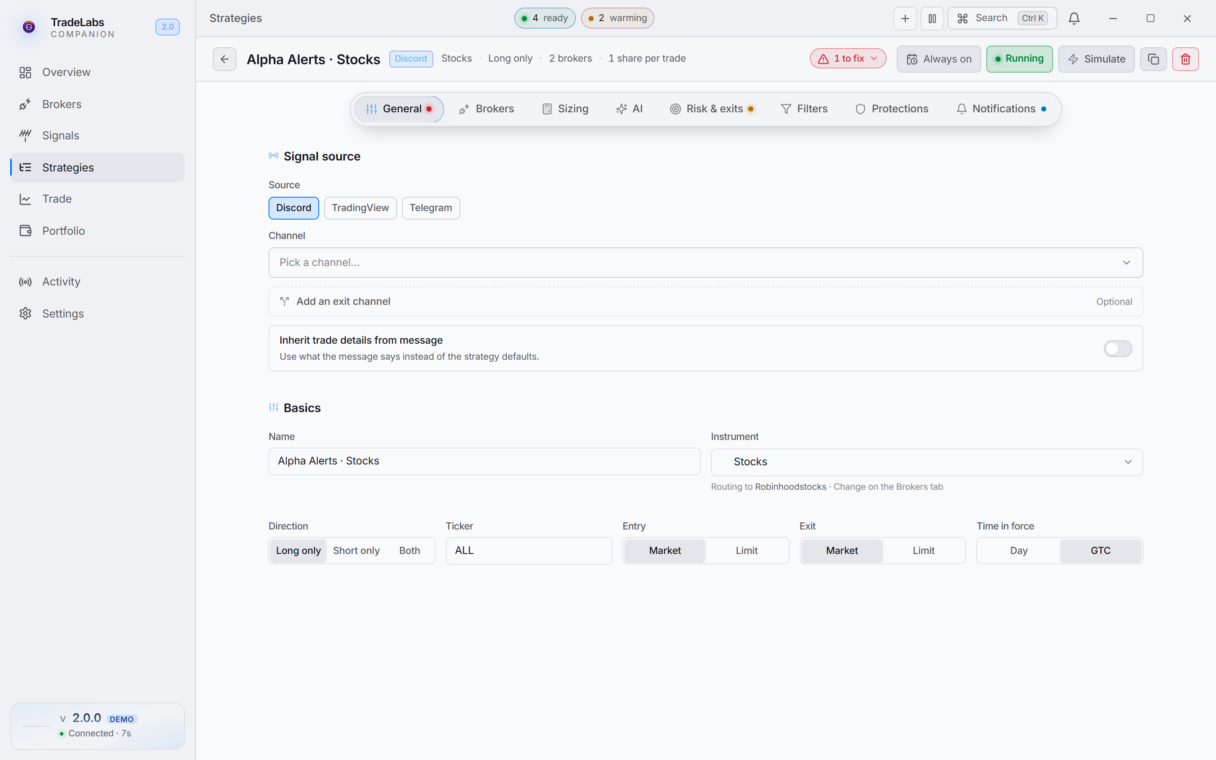
Task: Delete the strategy with the trash icon
Action: [1185, 59]
